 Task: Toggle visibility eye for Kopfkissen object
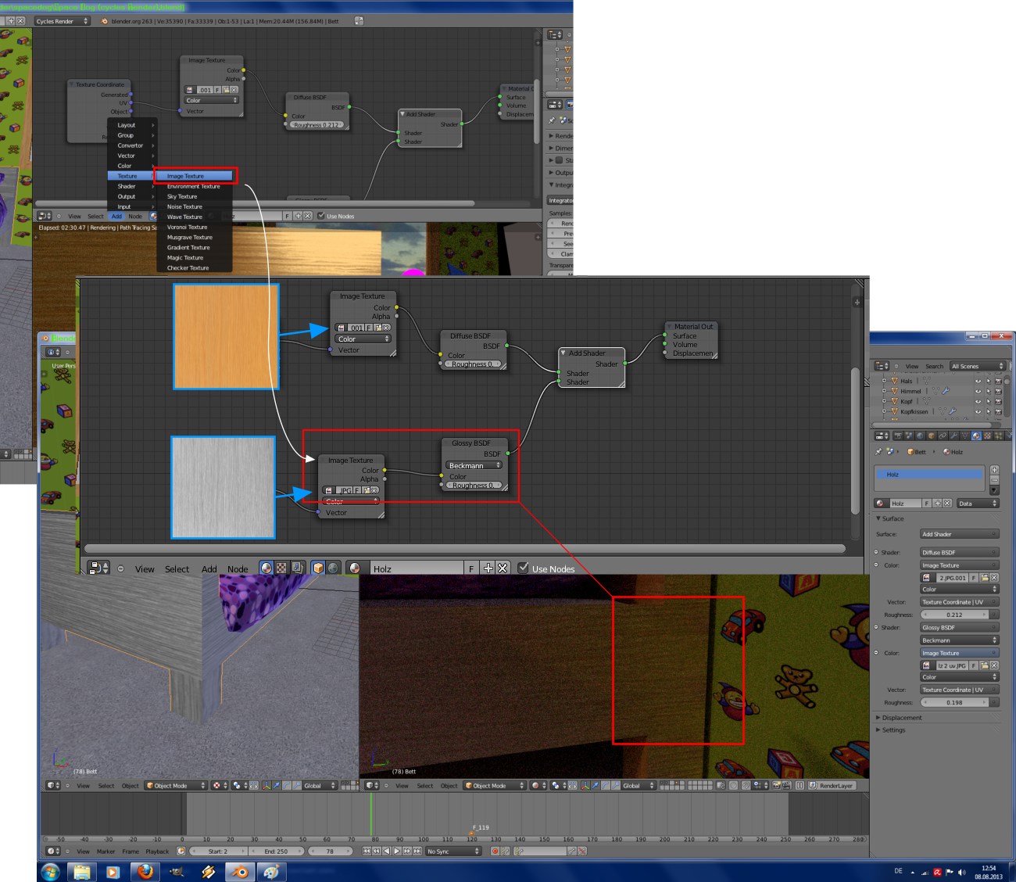pyautogui.click(x=978, y=411)
